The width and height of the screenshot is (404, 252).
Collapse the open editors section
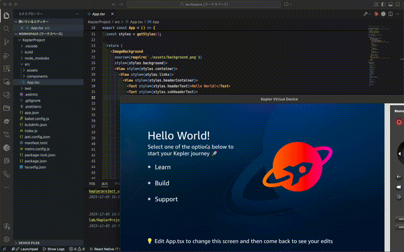[x=48, y=22]
